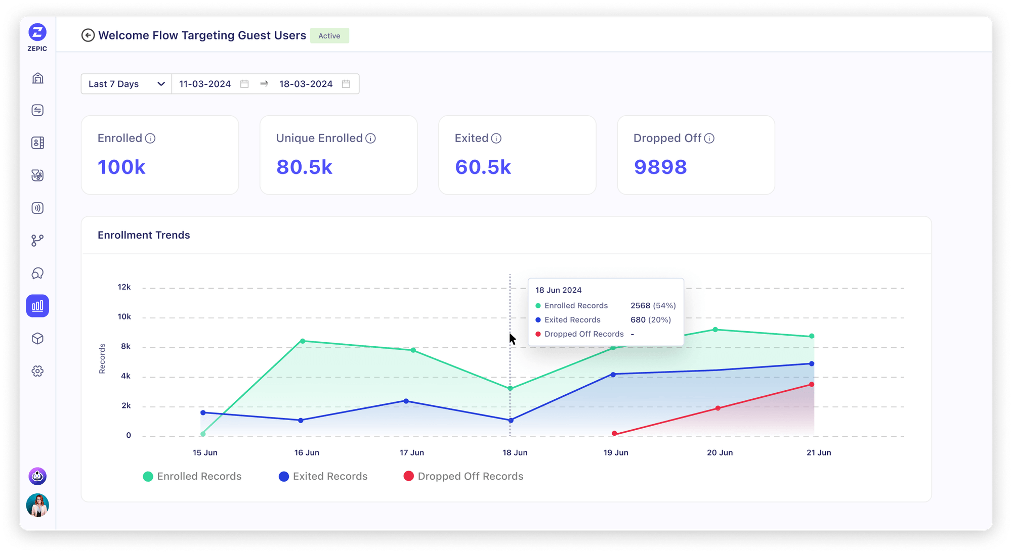Image resolution: width=1012 pixels, height=553 pixels.
Task: Select the Home icon in the sidebar
Action: 37,78
